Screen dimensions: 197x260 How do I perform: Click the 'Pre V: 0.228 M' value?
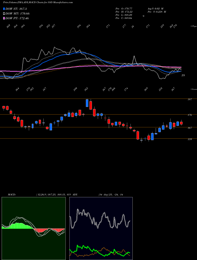157,12
